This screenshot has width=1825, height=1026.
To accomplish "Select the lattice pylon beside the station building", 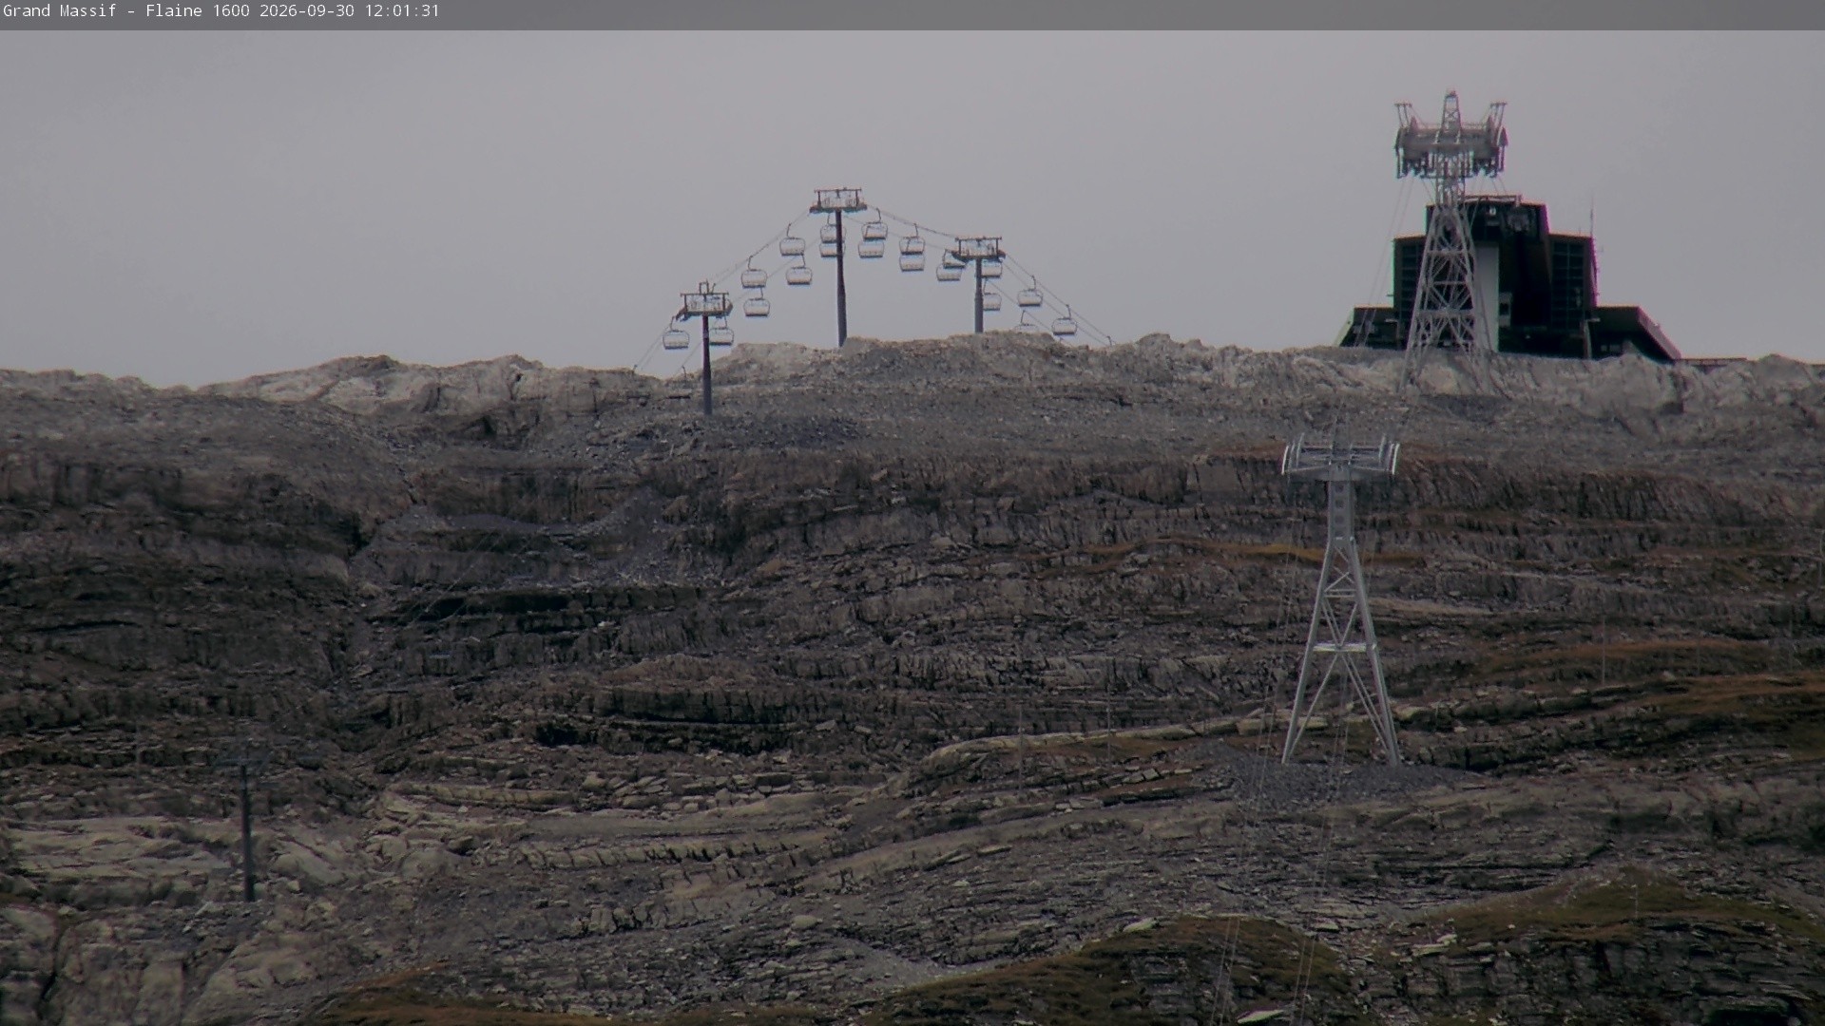I will [1448, 237].
